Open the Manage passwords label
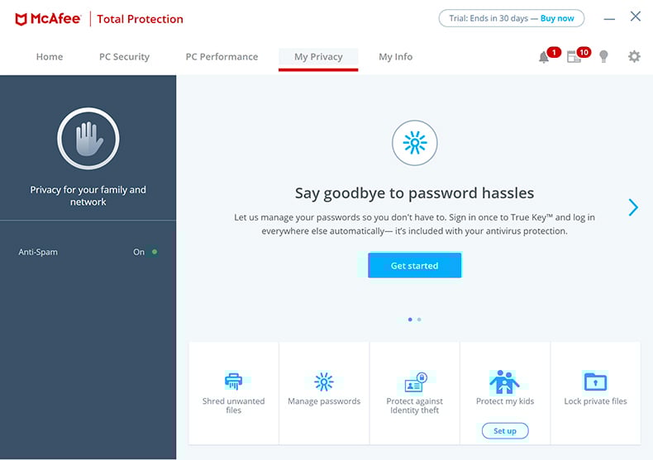The height and width of the screenshot is (460, 653). (324, 401)
